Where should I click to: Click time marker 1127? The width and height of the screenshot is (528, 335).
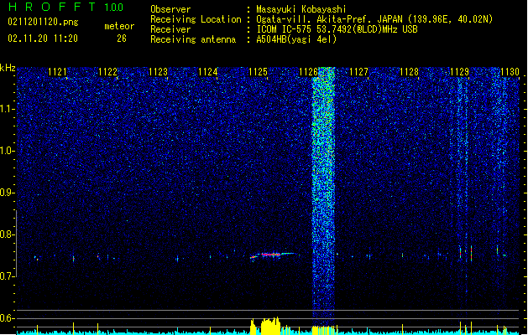(x=359, y=72)
